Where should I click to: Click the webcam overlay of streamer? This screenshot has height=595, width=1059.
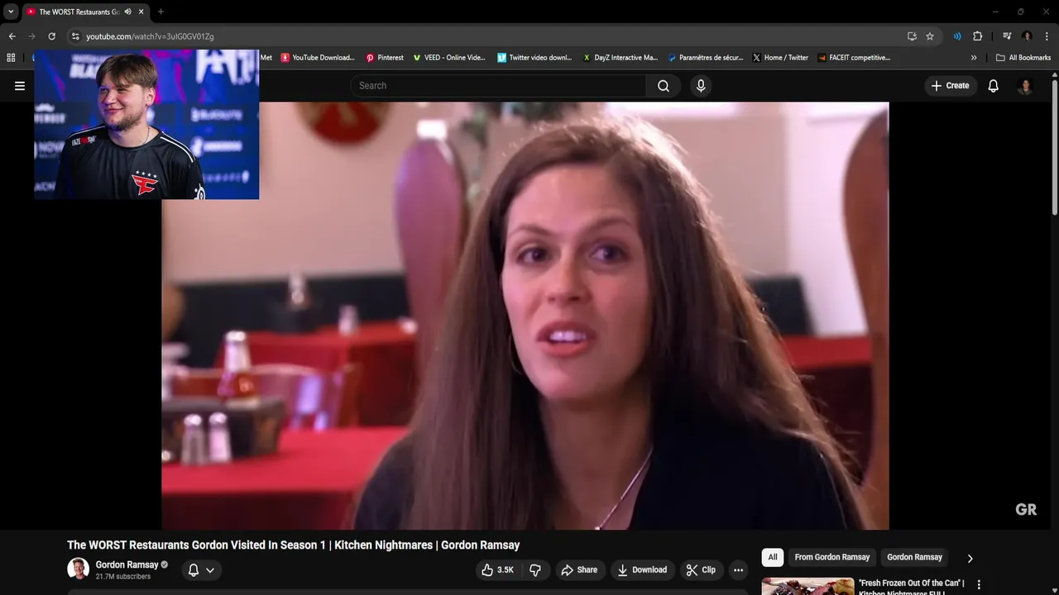[x=146, y=125]
